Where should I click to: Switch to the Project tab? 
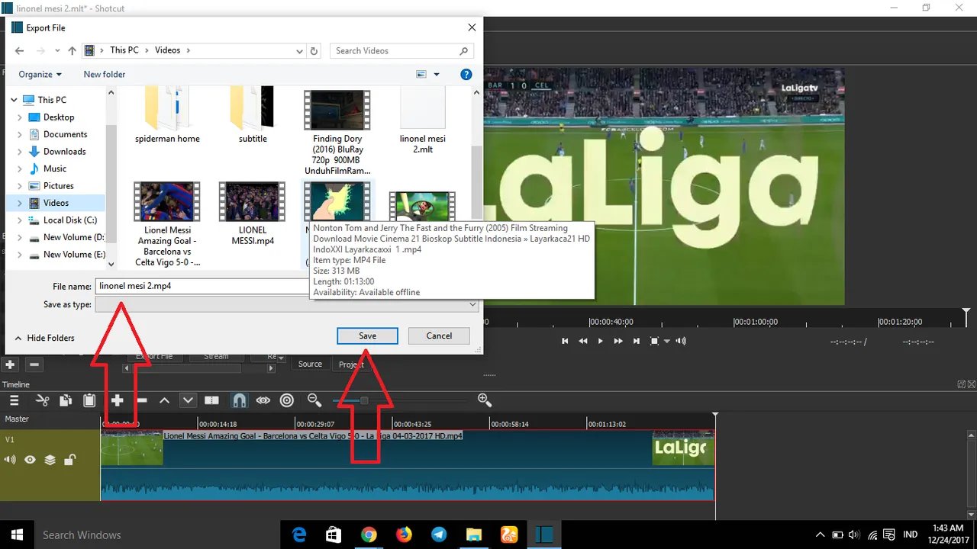coord(352,364)
